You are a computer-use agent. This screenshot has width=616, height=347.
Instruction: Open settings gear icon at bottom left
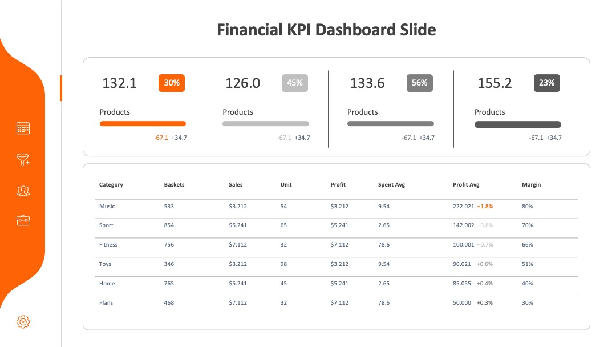pos(23,322)
